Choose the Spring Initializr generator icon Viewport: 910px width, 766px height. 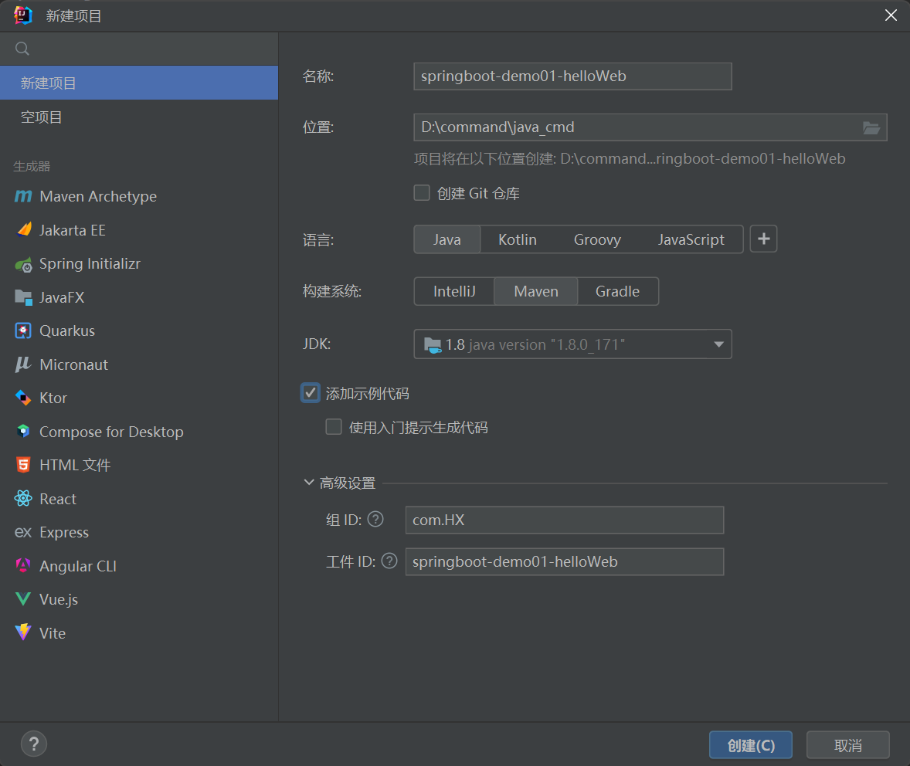click(x=23, y=264)
